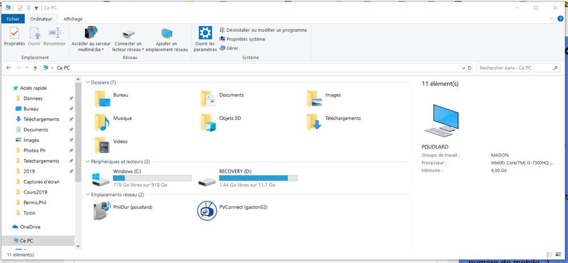Collapse the Périphériques et lecteurs group
The image size is (568, 263).
87,162
